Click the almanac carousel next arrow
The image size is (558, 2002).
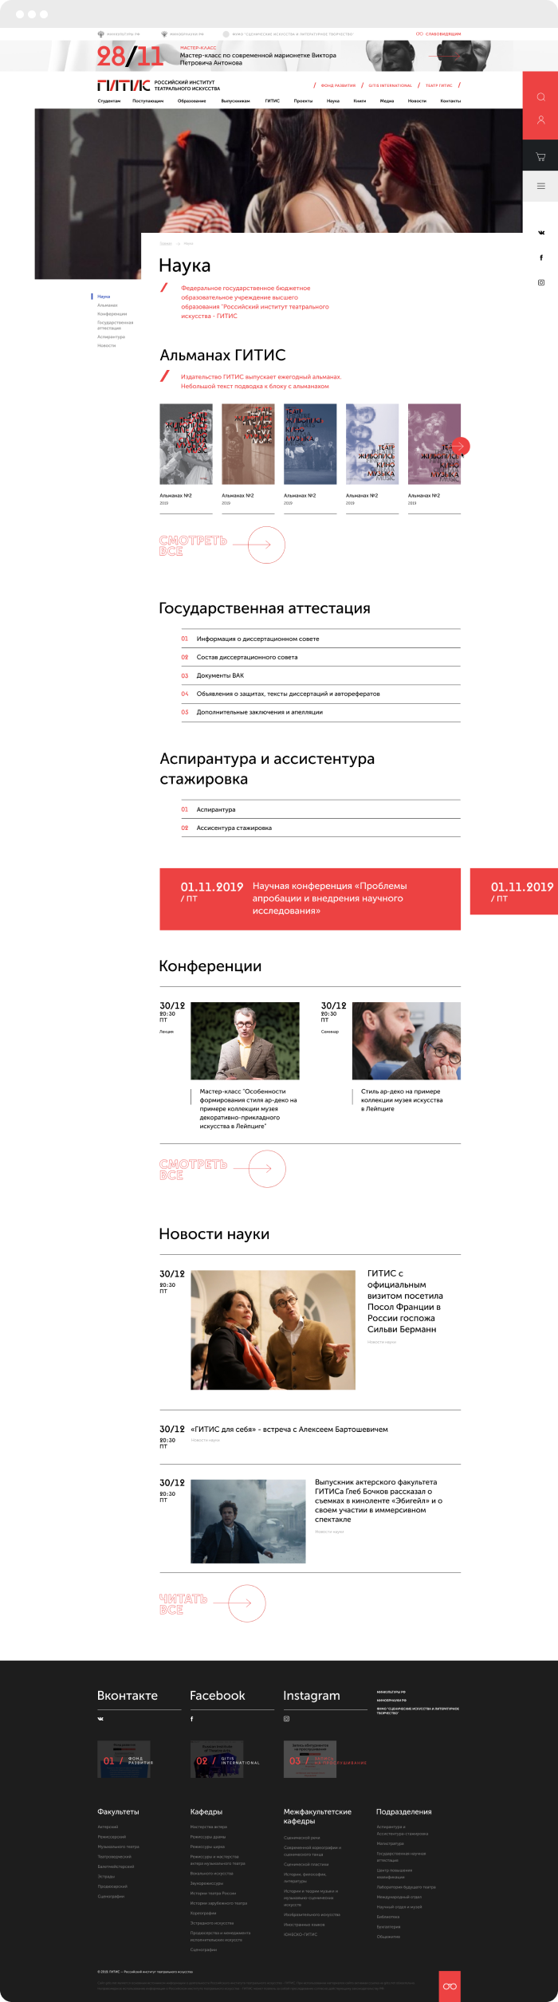[x=460, y=446]
